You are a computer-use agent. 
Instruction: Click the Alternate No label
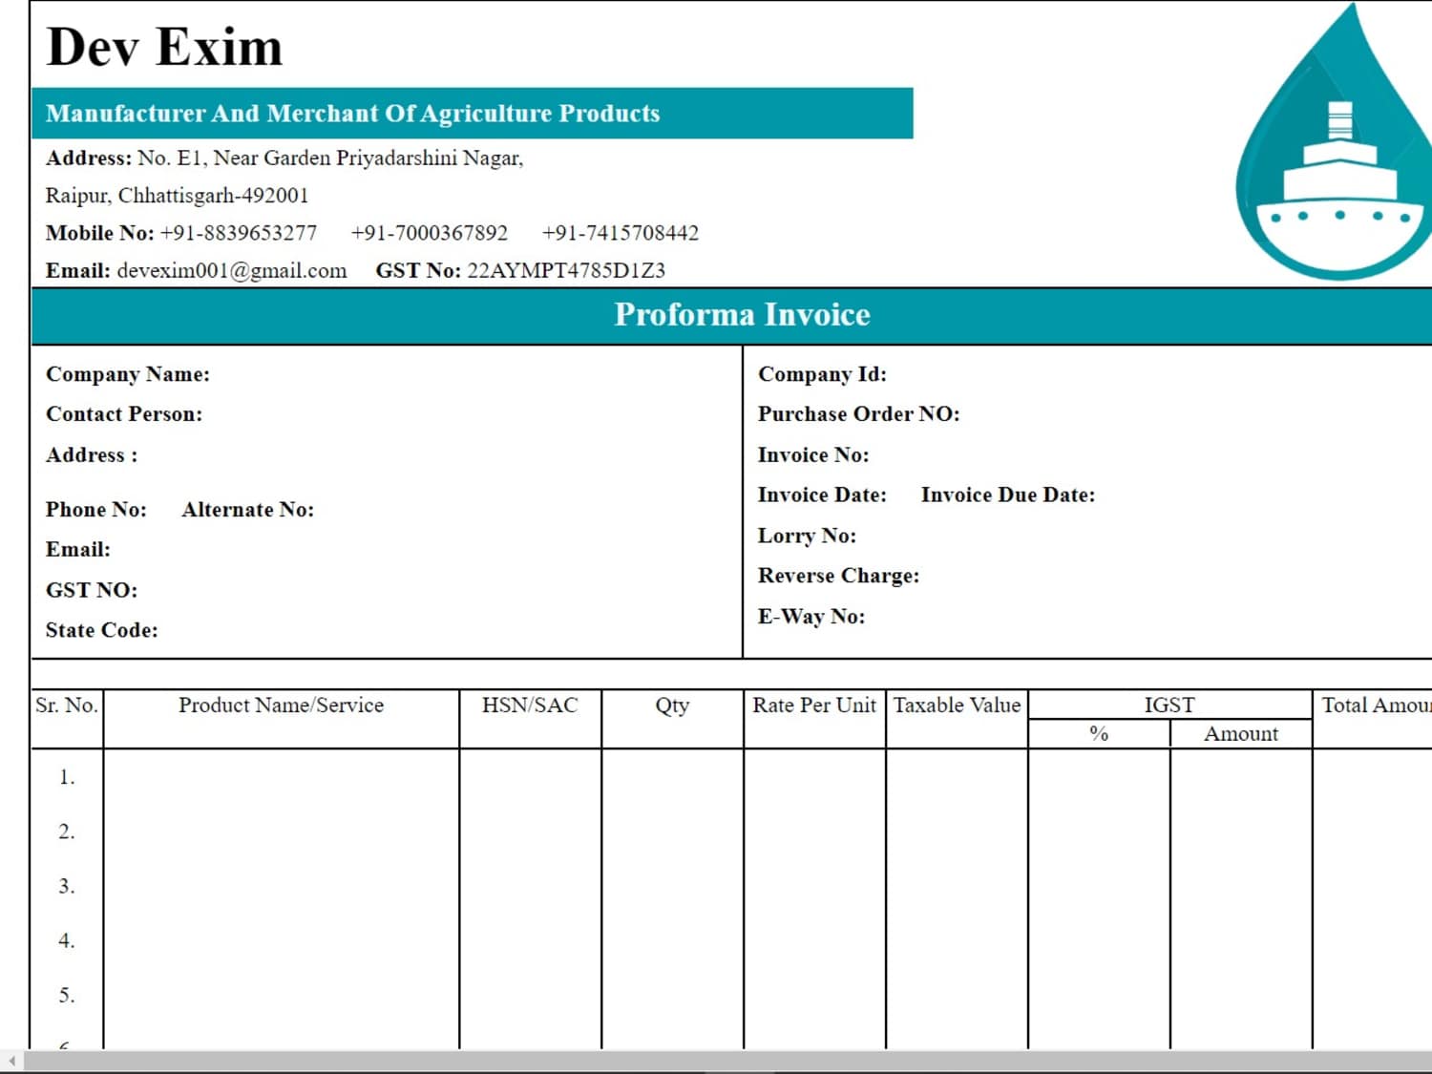click(x=248, y=510)
